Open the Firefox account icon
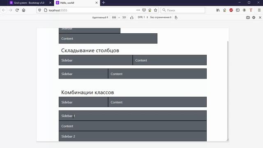This screenshot has height=148, width=263. 244,10
